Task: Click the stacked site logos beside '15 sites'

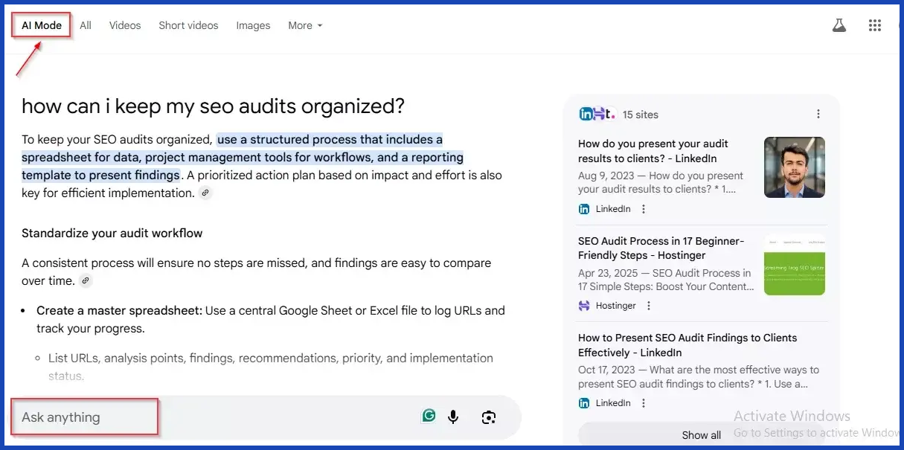Action: (597, 115)
